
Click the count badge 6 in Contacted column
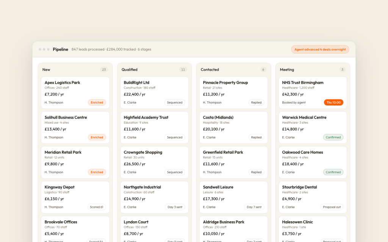(x=263, y=70)
